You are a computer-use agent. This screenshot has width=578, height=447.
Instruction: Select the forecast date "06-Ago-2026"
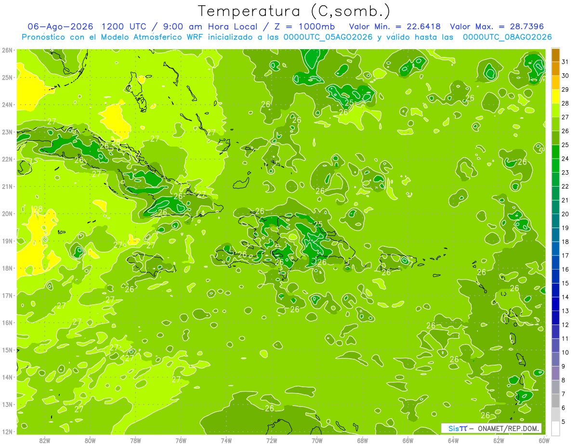click(61, 27)
